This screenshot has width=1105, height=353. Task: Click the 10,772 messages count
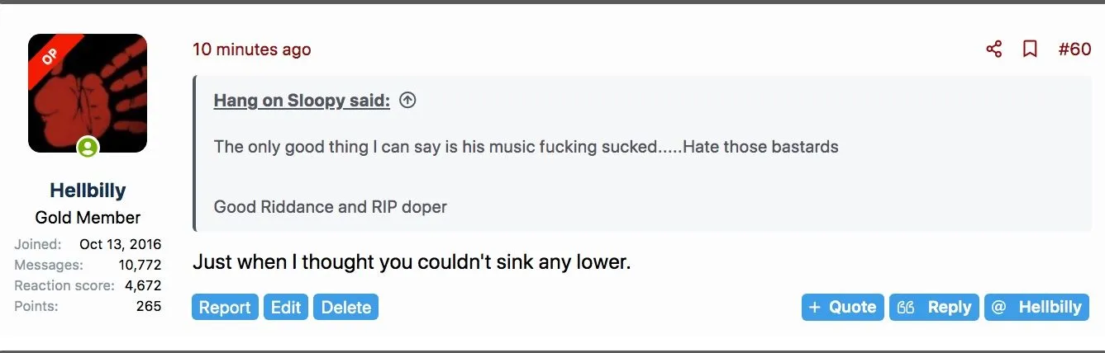(x=140, y=265)
